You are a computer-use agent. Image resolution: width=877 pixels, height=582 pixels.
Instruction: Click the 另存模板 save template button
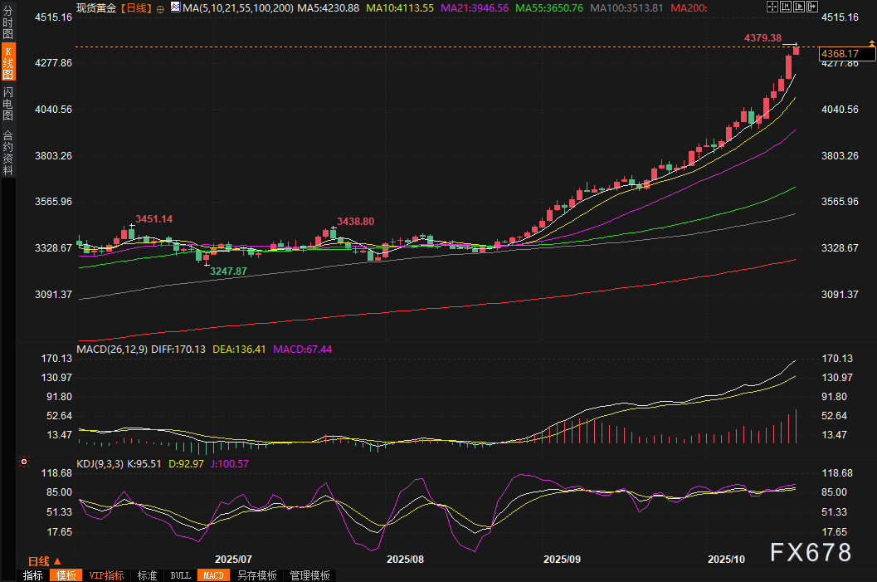click(256, 575)
